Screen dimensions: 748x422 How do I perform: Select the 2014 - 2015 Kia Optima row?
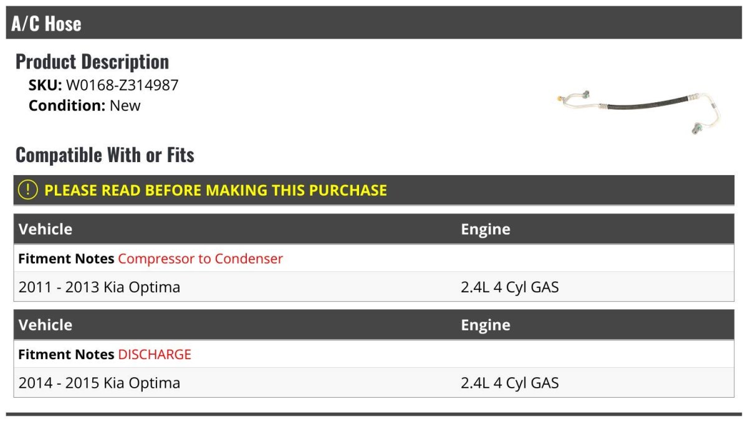[374, 383]
